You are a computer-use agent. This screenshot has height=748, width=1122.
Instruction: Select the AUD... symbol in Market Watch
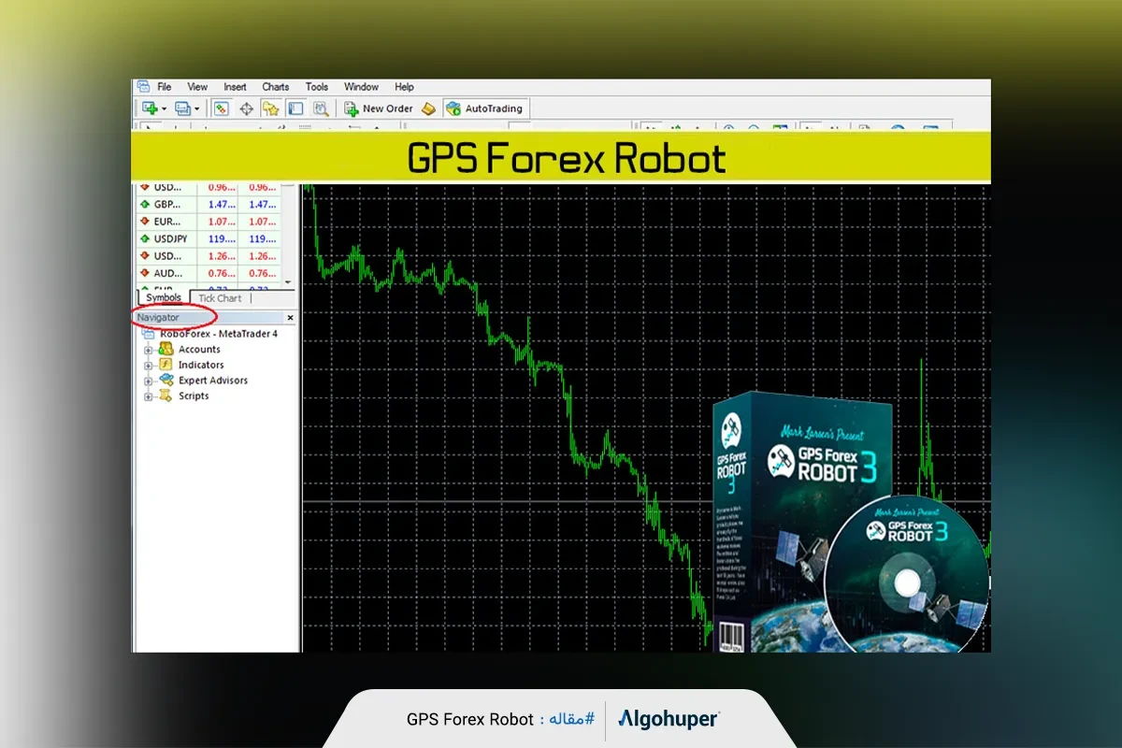167,273
